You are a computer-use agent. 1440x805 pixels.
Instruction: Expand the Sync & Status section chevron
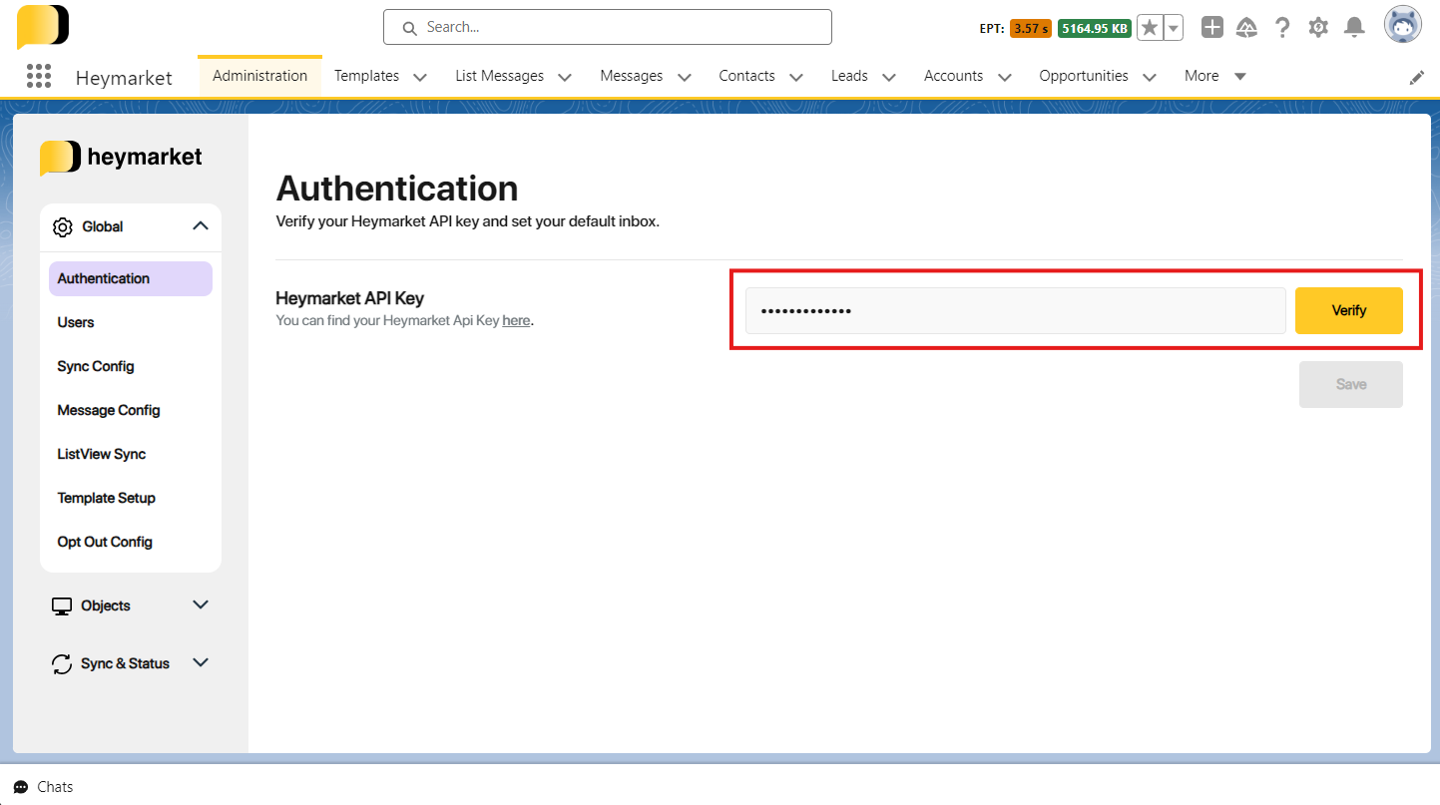[201, 662]
